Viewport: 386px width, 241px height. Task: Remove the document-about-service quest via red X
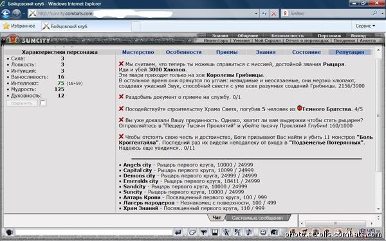[121, 96]
